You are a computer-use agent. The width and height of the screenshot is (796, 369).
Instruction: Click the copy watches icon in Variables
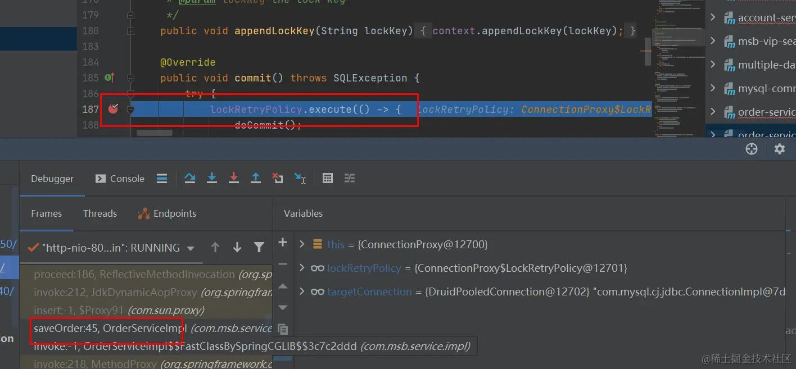pos(283,329)
